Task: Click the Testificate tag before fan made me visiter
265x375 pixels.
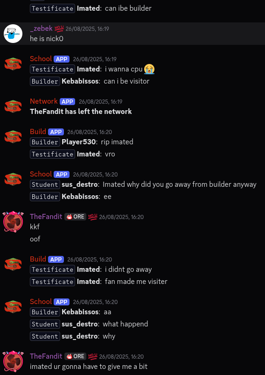Action: point(52,282)
